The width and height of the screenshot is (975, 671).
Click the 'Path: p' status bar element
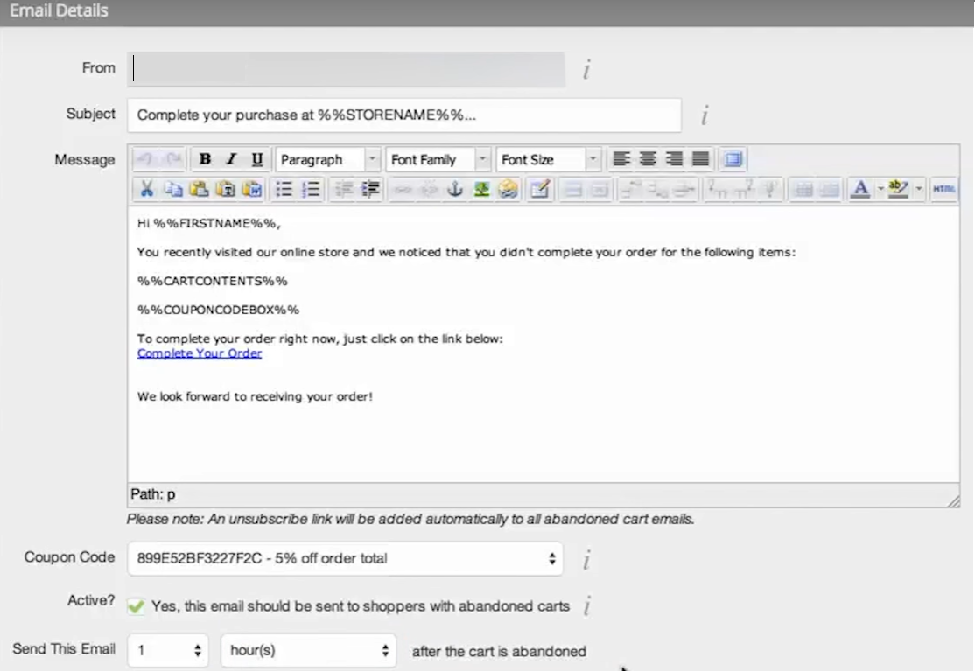click(x=153, y=494)
